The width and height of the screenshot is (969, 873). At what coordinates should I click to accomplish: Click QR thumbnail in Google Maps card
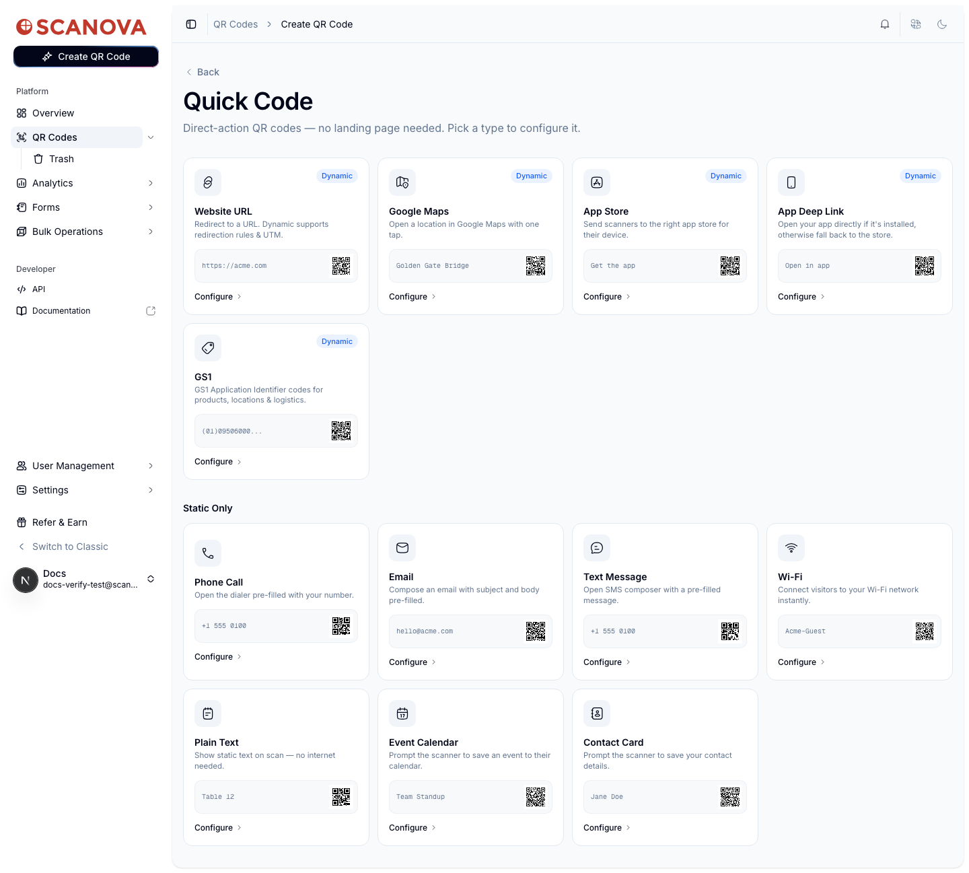click(536, 266)
